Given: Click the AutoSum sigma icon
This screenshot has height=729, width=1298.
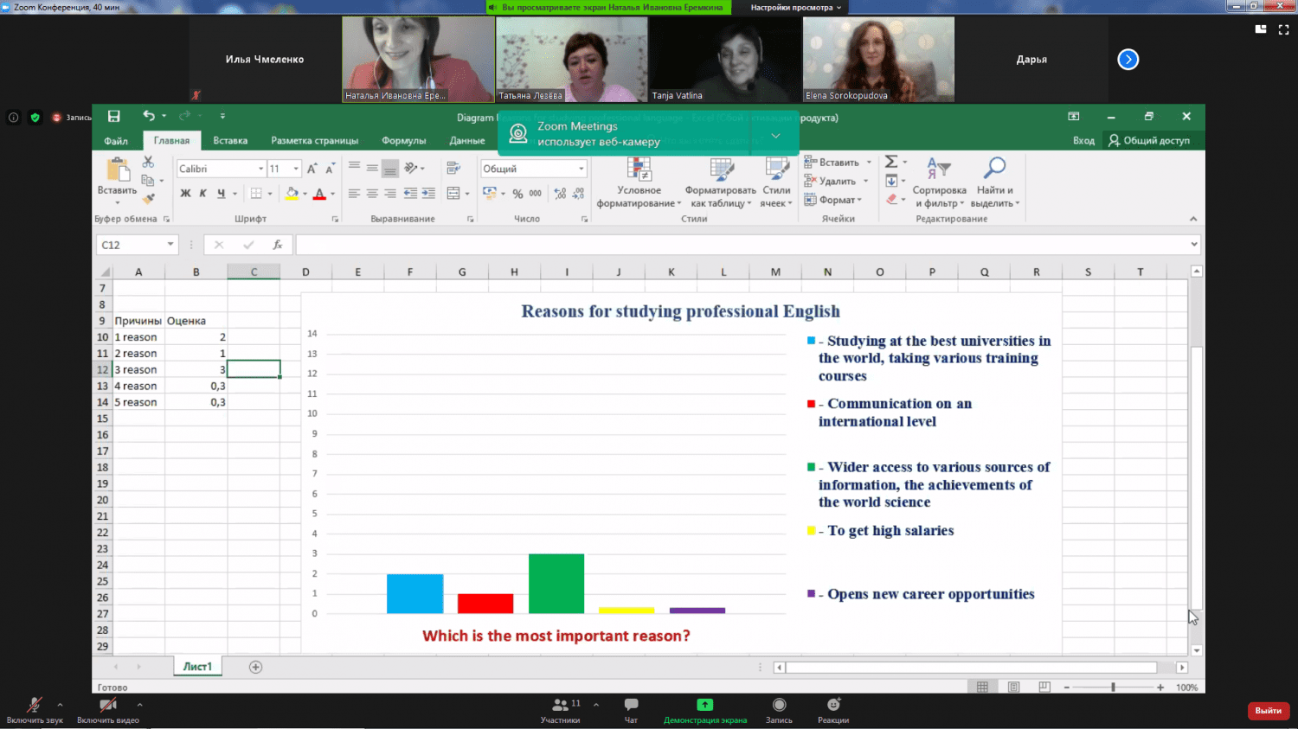Looking at the screenshot, I should click(x=891, y=162).
